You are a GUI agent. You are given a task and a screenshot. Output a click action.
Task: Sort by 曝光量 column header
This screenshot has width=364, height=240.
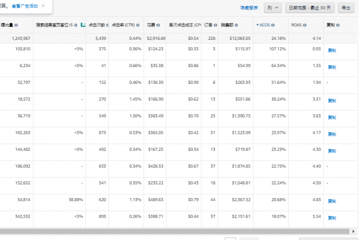(7, 25)
